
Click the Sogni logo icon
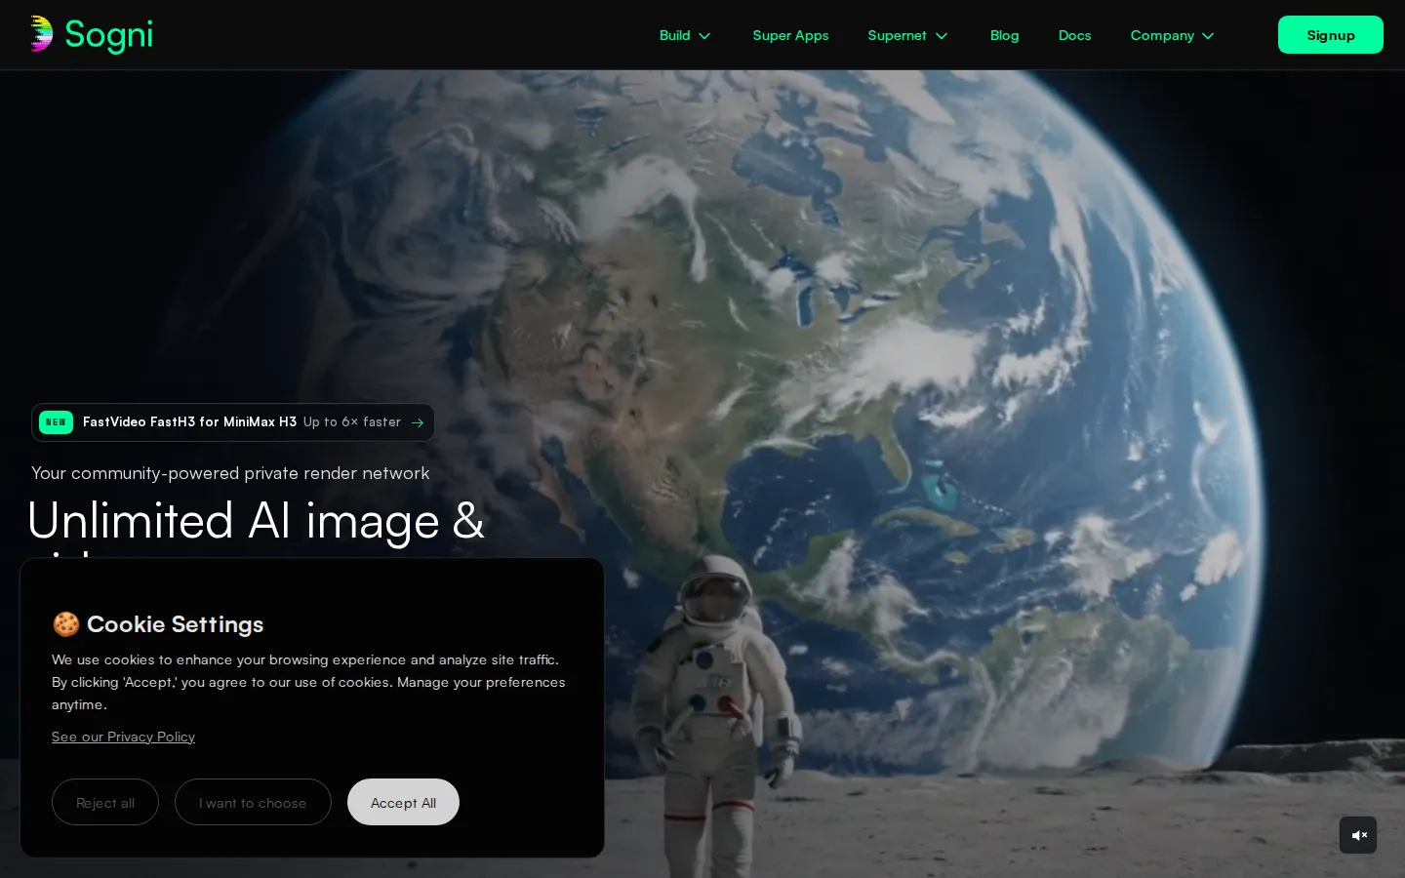pyautogui.click(x=40, y=33)
